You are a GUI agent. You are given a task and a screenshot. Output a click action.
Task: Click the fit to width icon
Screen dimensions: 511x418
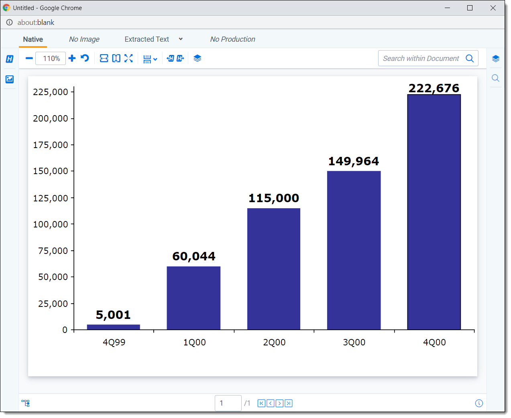point(104,59)
